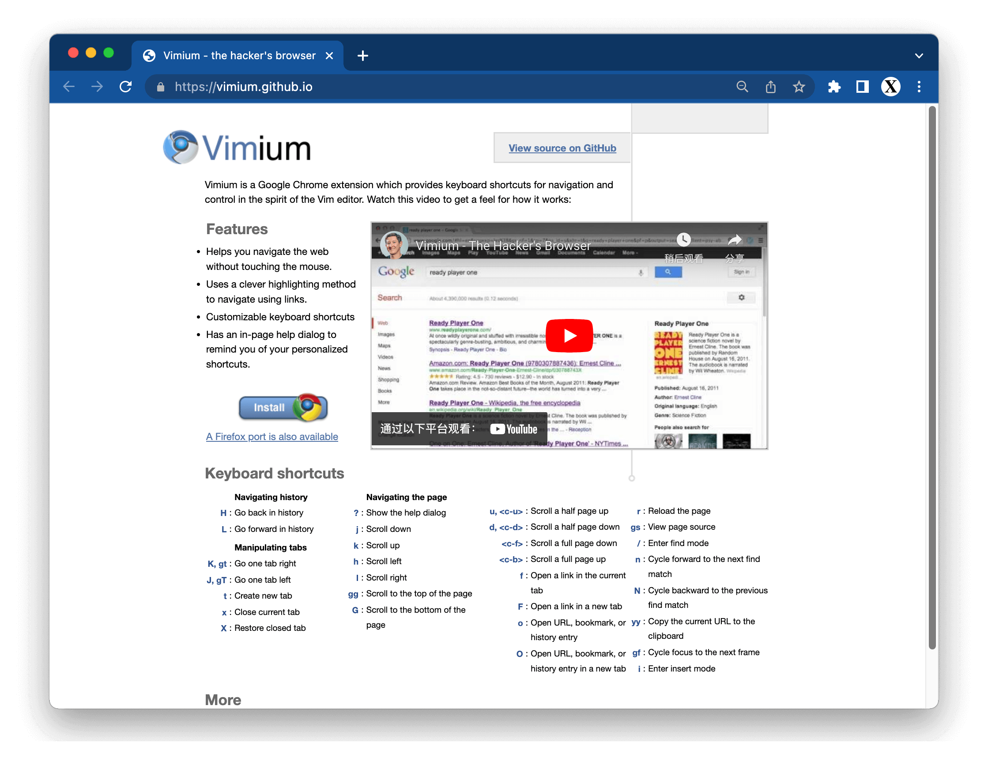Open the three-dot Chrome menu
The image size is (988, 774).
(919, 87)
